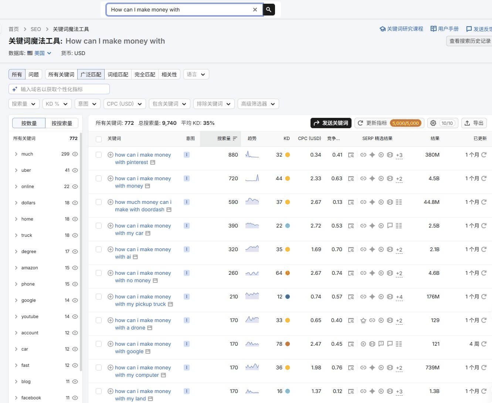Toggle the select-all keywords checkbox
This screenshot has width=492, height=403.
99,139
